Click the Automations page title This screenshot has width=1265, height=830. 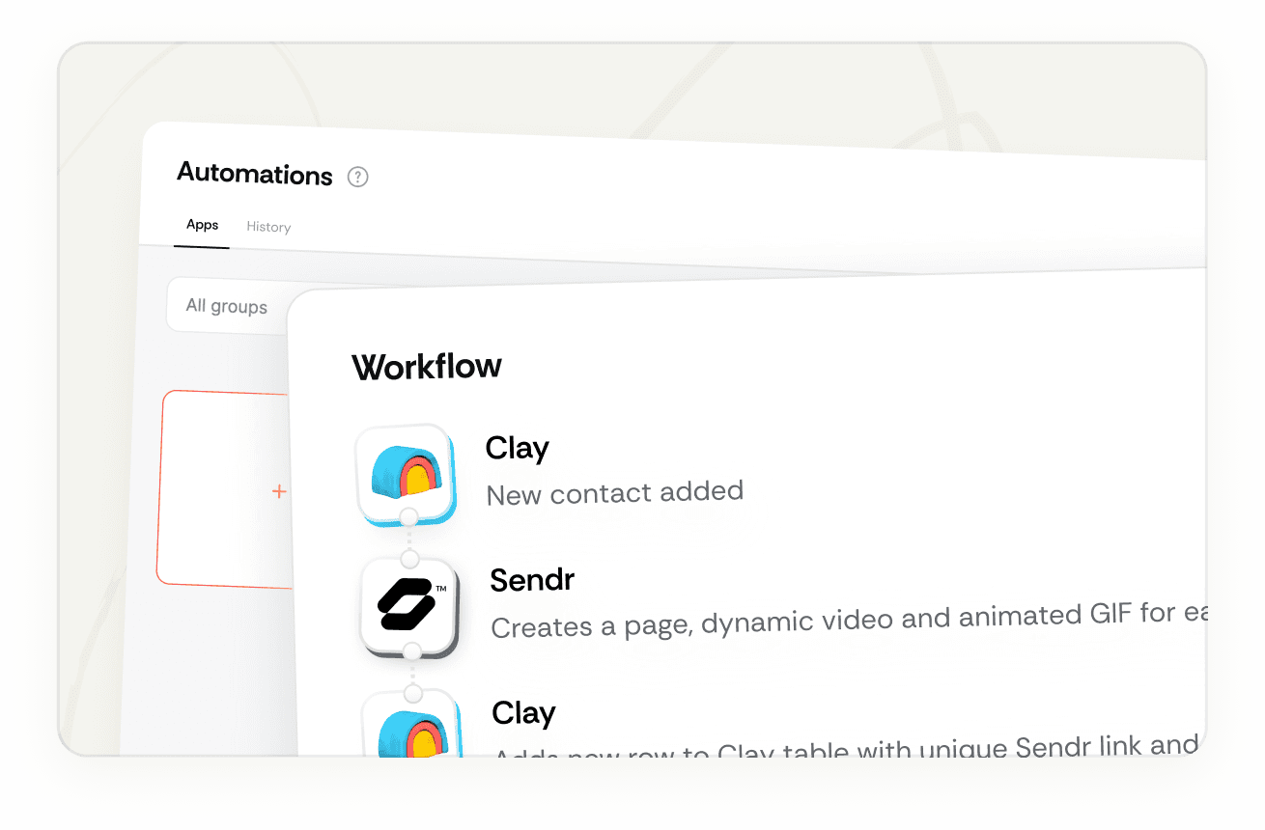(x=255, y=174)
